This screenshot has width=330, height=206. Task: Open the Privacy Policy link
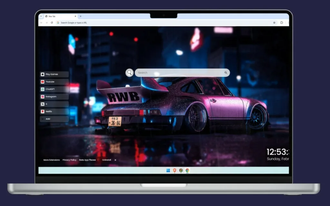tap(70, 160)
